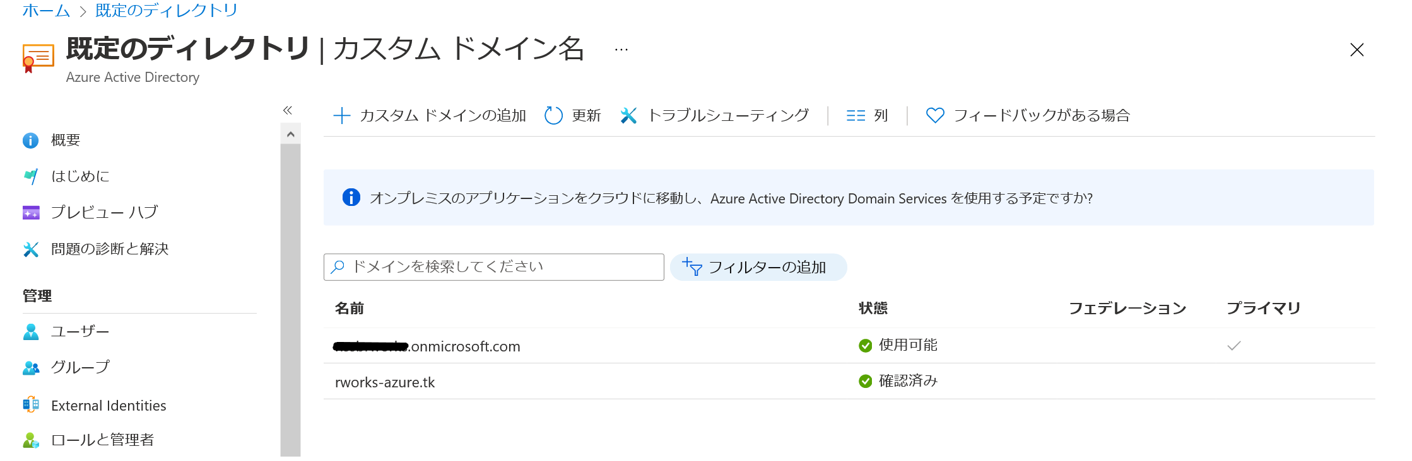Click the 列 columns list icon
This screenshot has height=461, width=1412.
click(856, 115)
